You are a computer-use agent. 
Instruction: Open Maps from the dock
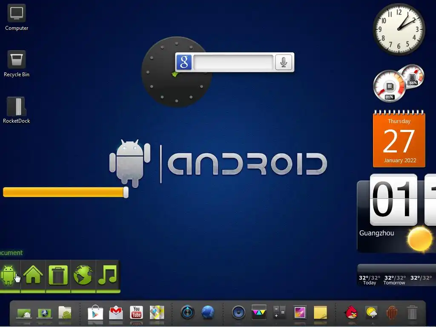coord(157,313)
